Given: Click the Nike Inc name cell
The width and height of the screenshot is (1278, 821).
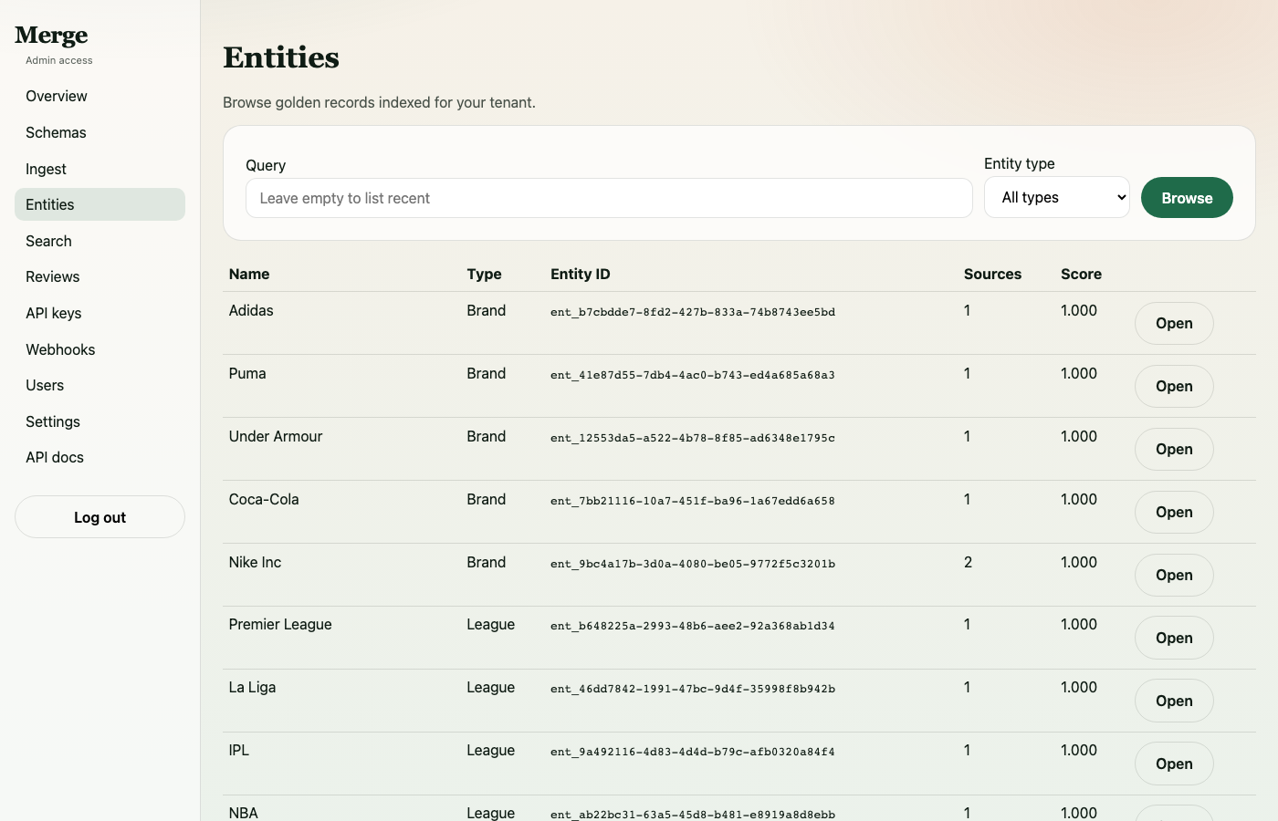Looking at the screenshot, I should (255, 562).
